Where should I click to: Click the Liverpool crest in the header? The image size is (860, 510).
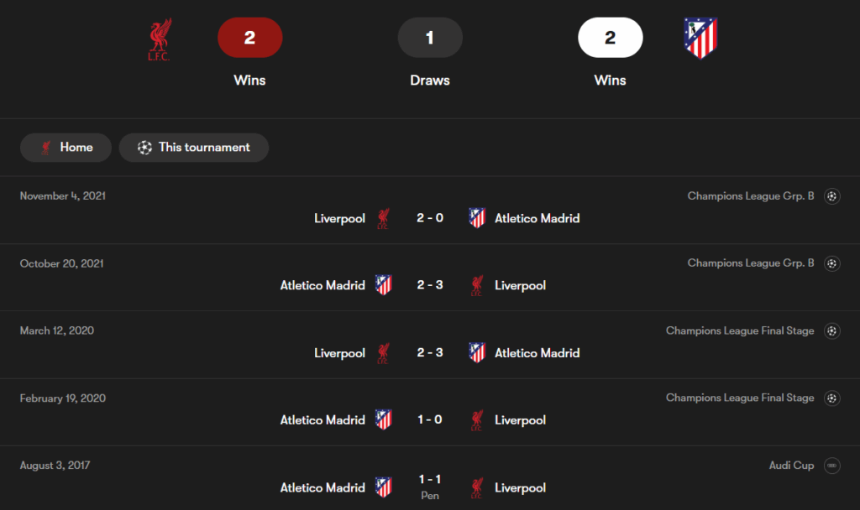pyautogui.click(x=160, y=39)
